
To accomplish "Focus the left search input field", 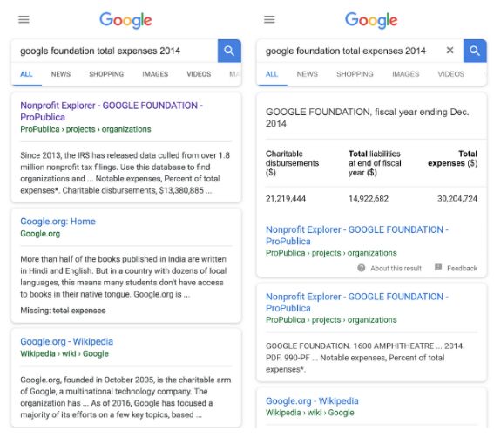I will point(114,51).
